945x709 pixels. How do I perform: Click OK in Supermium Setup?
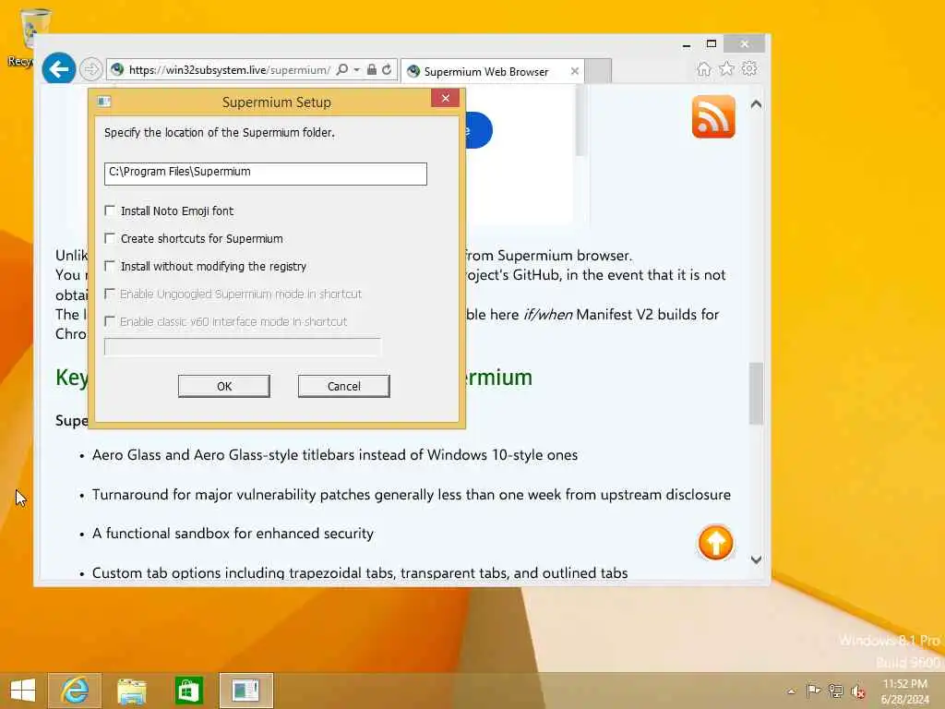[x=224, y=386]
